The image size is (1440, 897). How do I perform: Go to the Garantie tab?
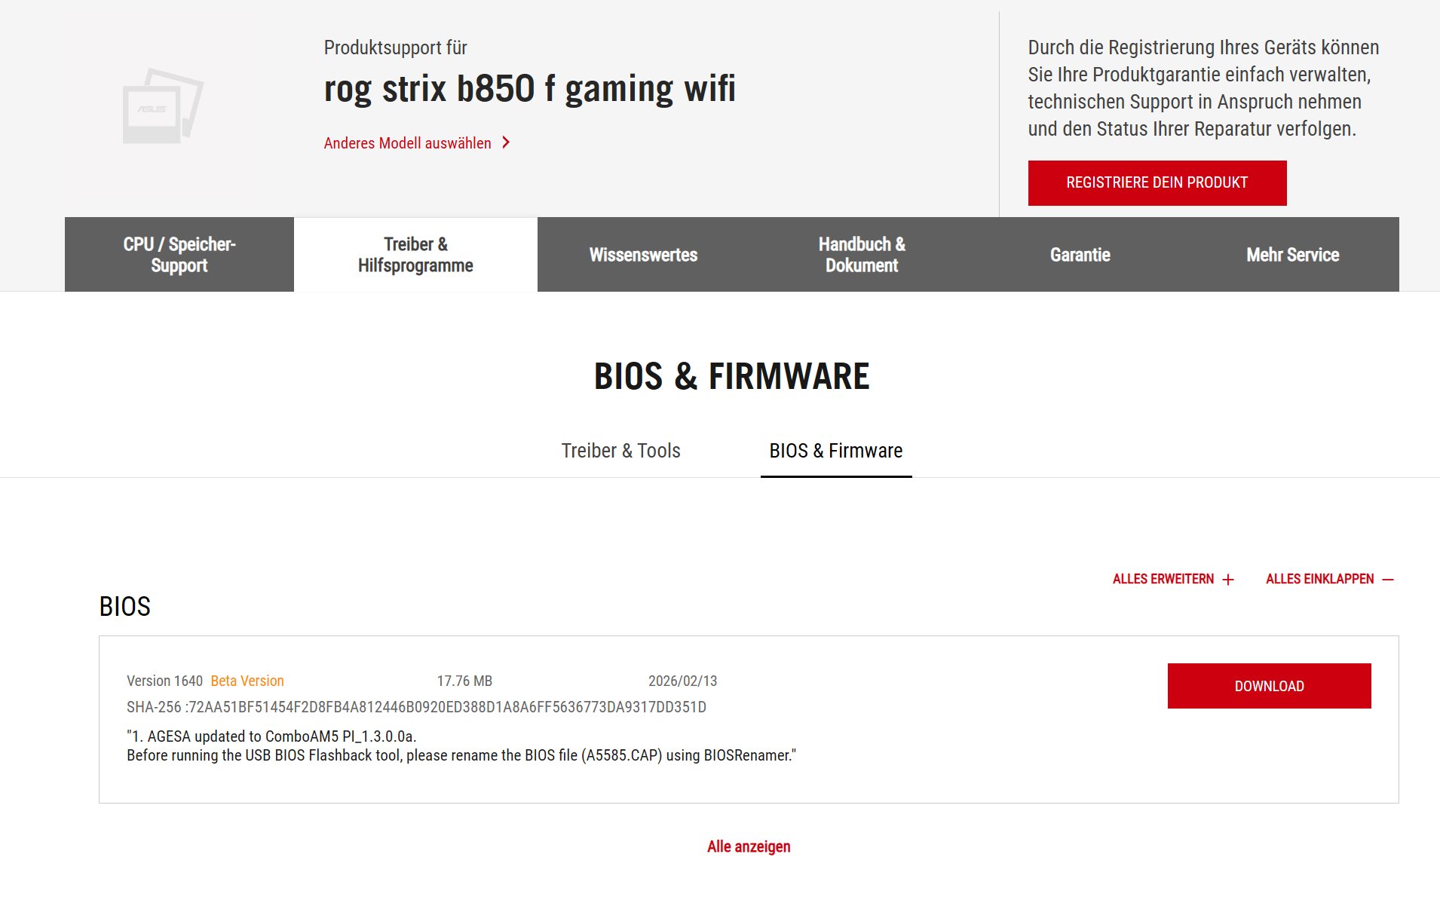pyautogui.click(x=1080, y=255)
